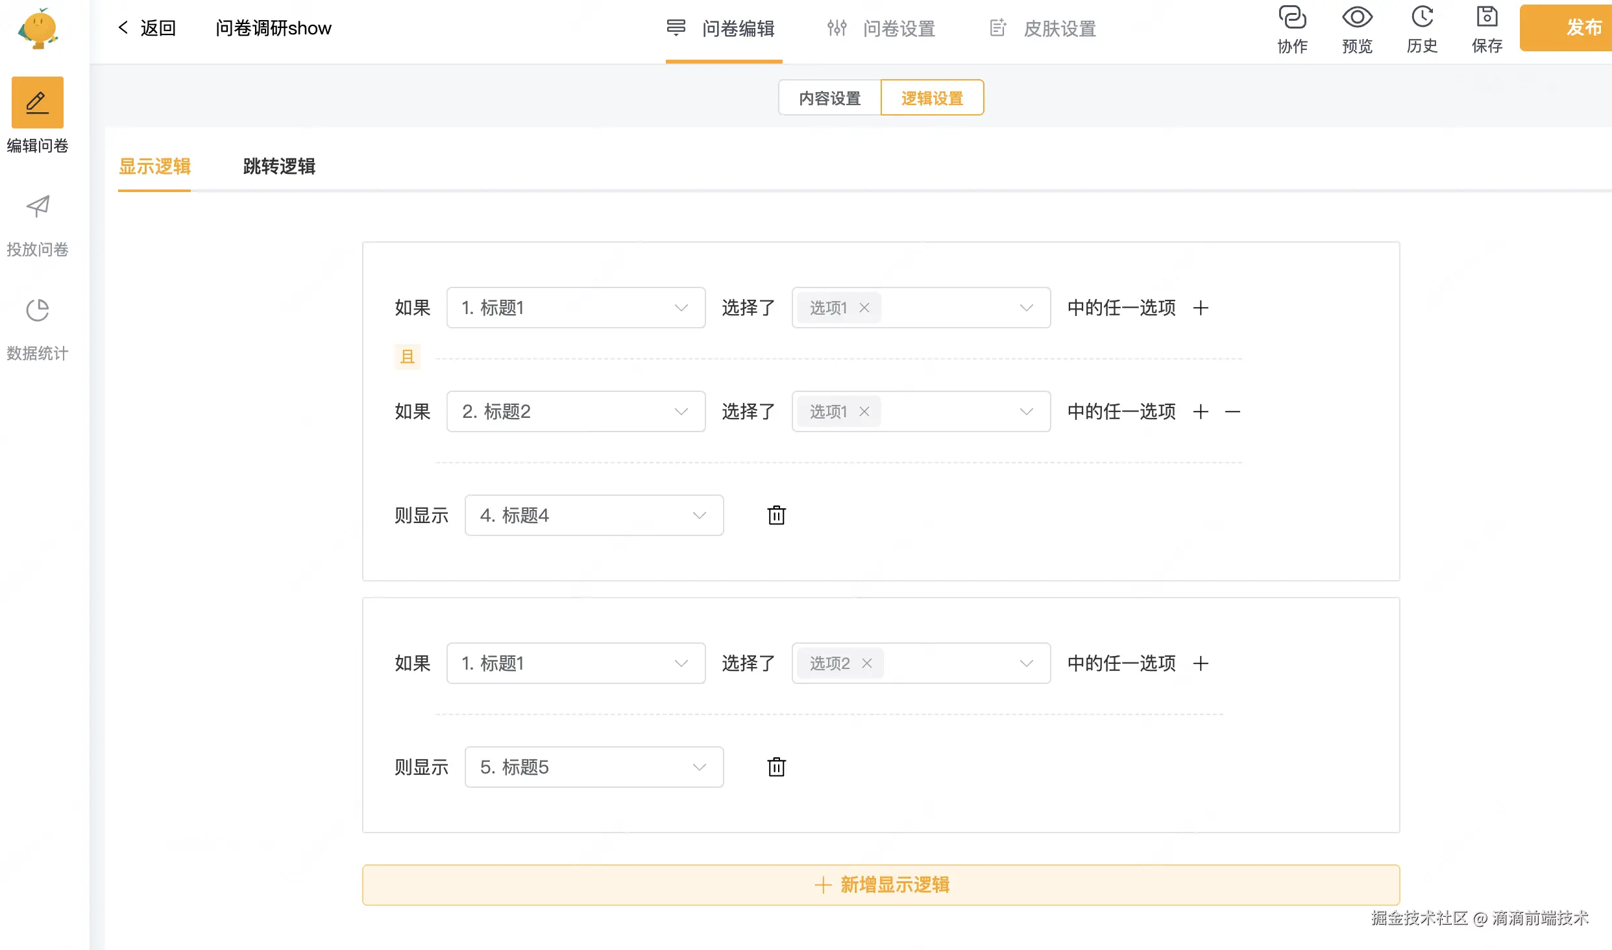Expand the 4. 标题4 display target dropdown

point(594,515)
